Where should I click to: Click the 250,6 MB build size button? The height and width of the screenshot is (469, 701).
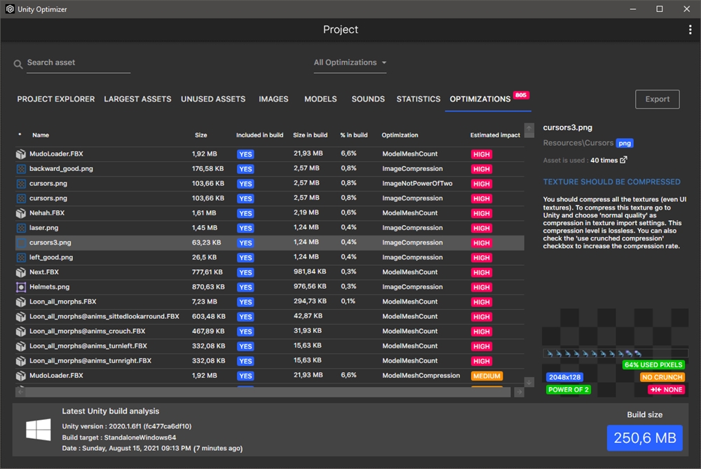click(645, 437)
